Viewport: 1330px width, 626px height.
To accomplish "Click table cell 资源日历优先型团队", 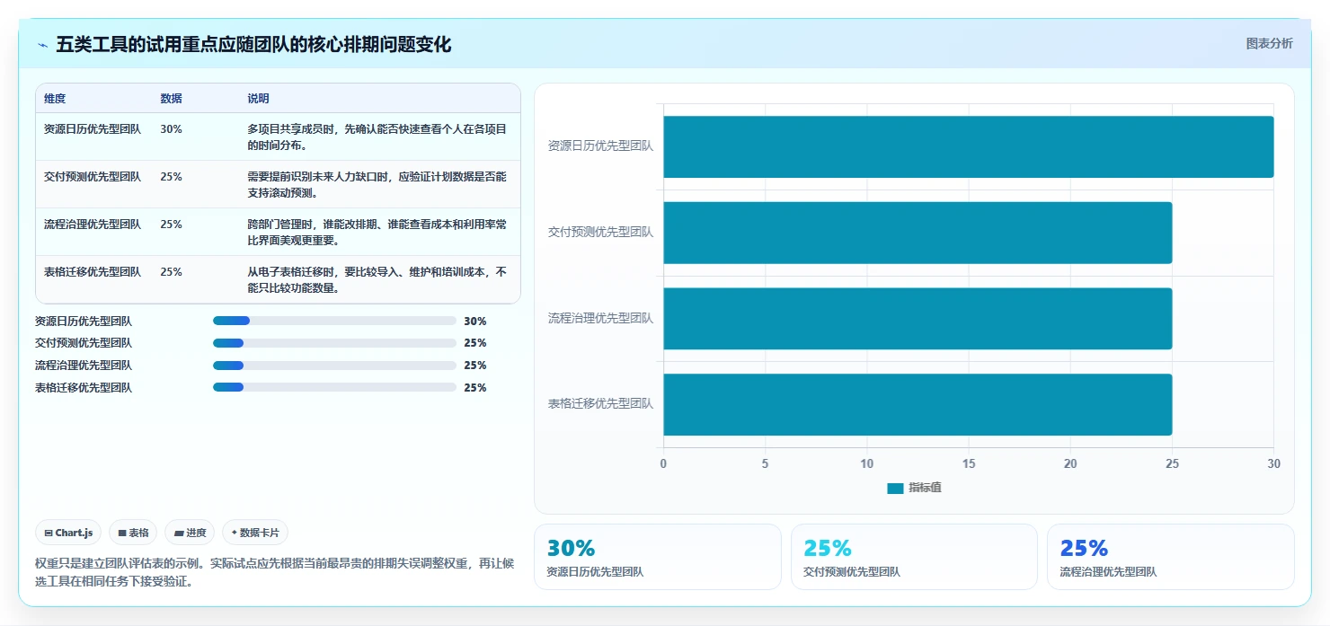I will 93,129.
